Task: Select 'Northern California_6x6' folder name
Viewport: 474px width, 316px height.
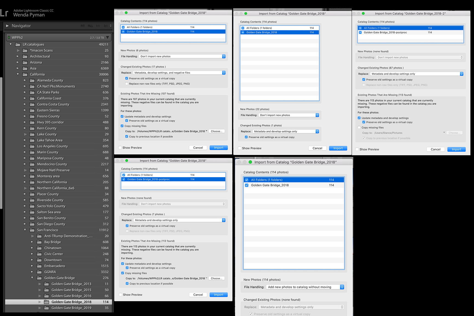Action: (x=56, y=188)
